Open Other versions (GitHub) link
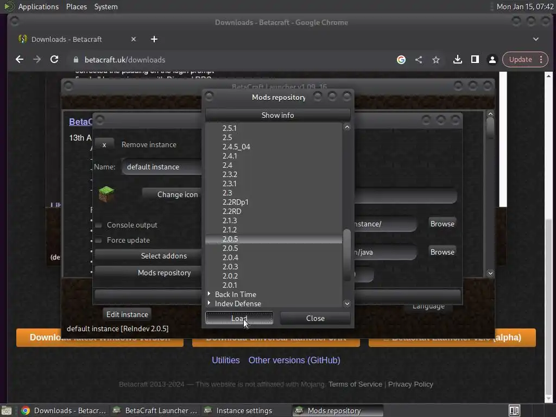 tap(294, 361)
